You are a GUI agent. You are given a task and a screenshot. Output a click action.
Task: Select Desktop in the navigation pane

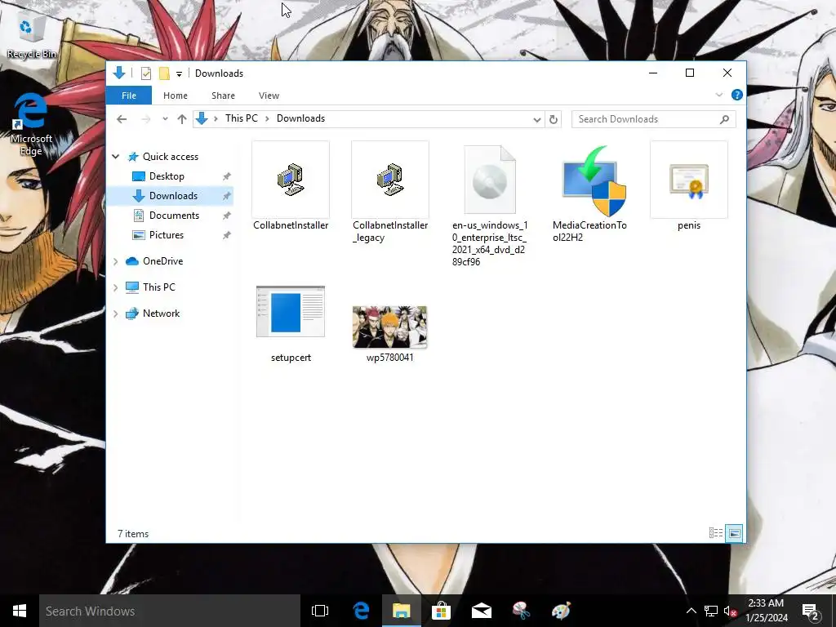coord(167,176)
